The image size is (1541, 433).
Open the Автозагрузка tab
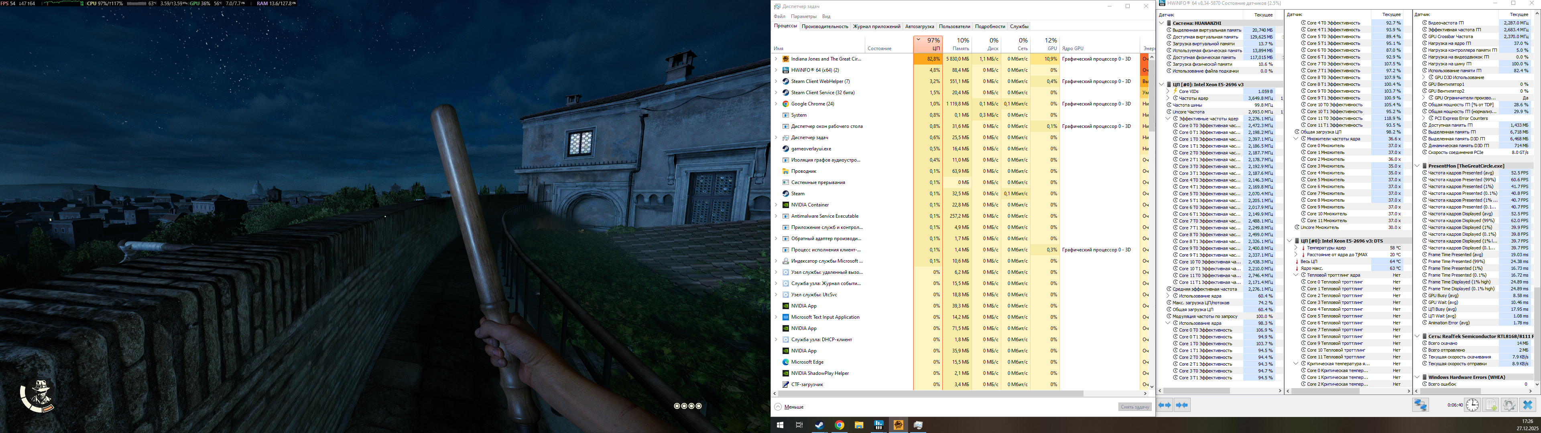tap(919, 26)
